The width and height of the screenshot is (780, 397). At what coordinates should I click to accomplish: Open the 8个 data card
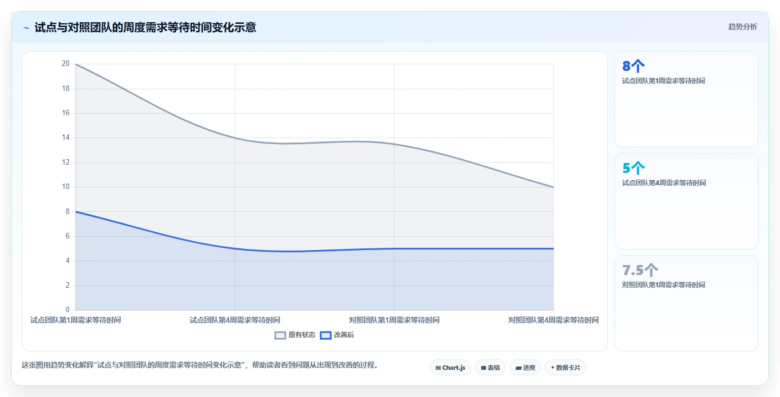point(686,99)
